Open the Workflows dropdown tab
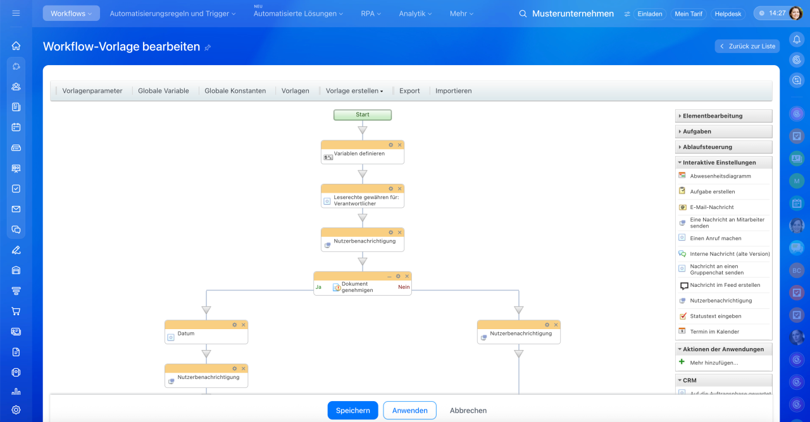The height and width of the screenshot is (422, 810). click(71, 13)
